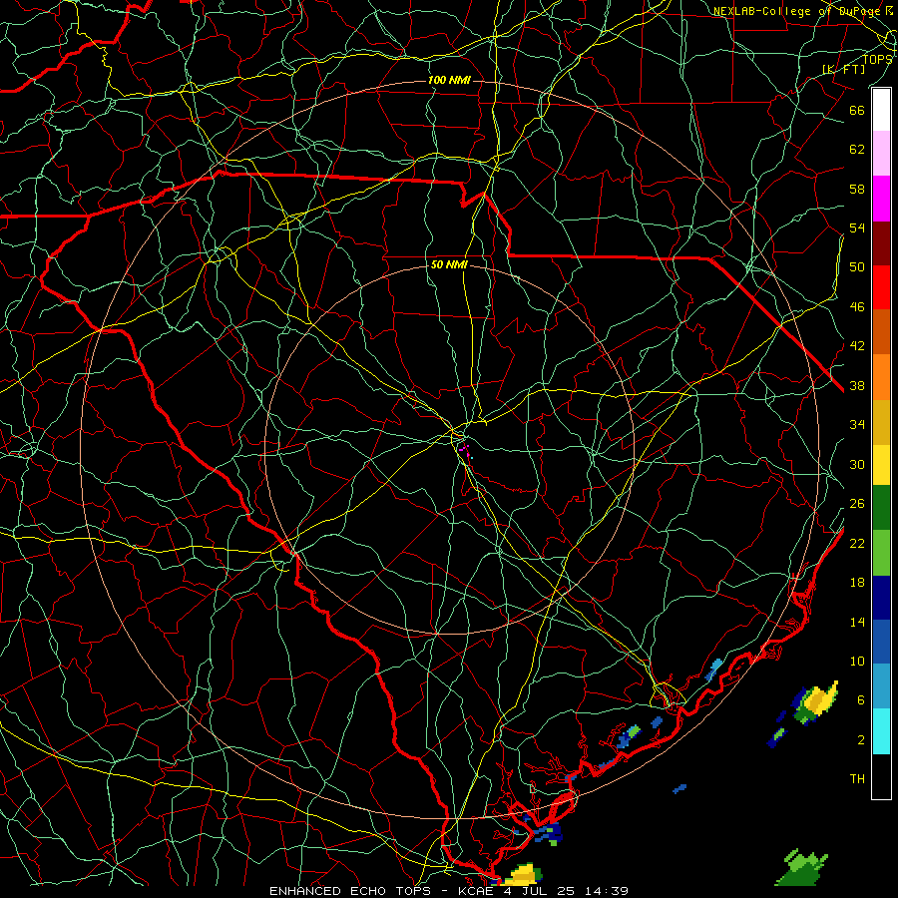Click the 38 legend value
Screen dimensions: 898x898
pyautogui.click(x=857, y=385)
